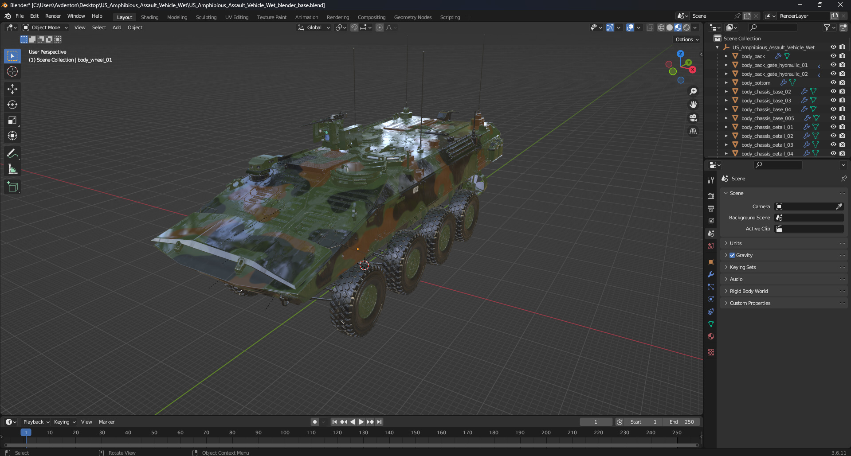Viewport: 851px width, 456px height.
Task: Open the Physics properties tab
Action: pyautogui.click(x=711, y=299)
